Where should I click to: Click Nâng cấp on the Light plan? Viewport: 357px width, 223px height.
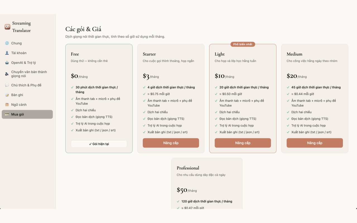(x=243, y=143)
